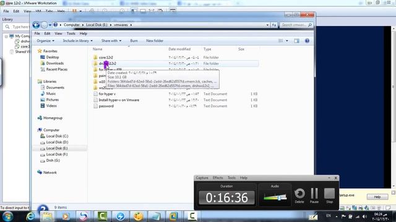The width and height of the screenshot is (396, 222).
Task: Select 'Install hyper-v on Vmware' document
Action: point(119,100)
